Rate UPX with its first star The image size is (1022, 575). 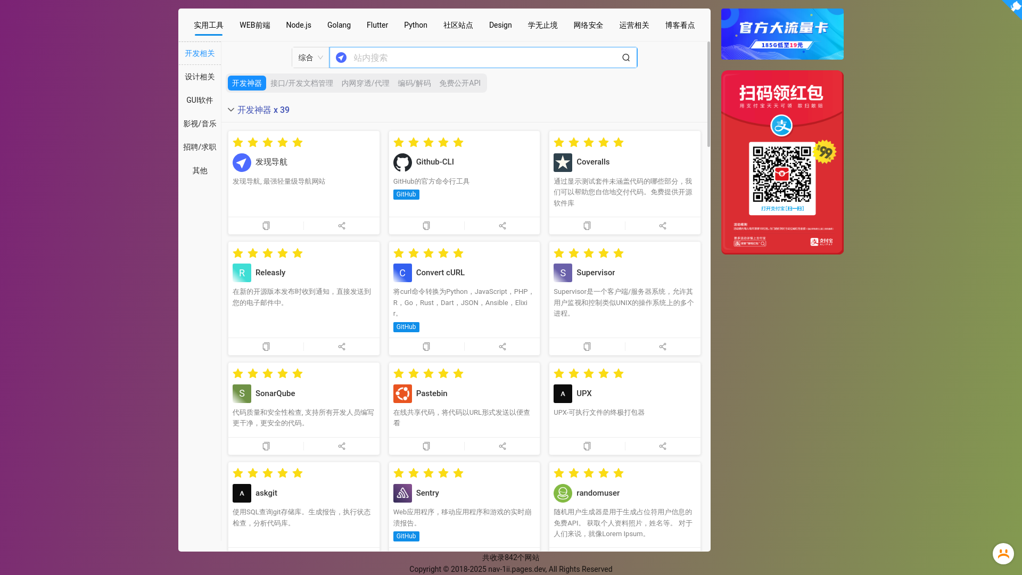coord(559,374)
